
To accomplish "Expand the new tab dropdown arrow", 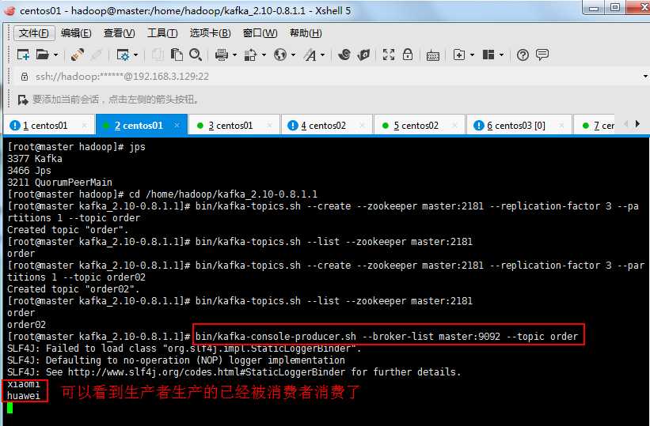I will coord(472,55).
